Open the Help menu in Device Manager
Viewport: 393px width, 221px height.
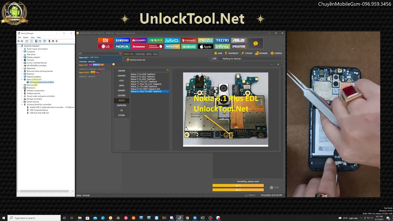click(39, 37)
